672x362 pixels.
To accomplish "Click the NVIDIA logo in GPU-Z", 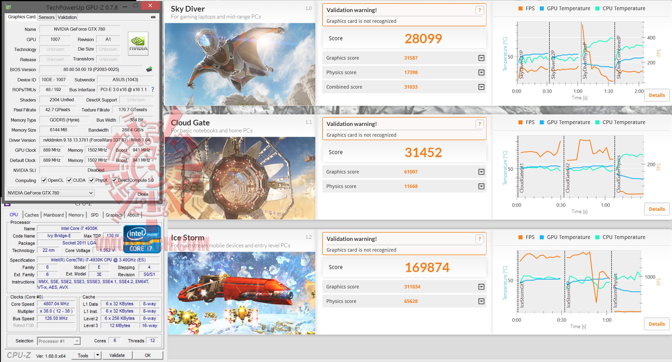I will coord(138,44).
